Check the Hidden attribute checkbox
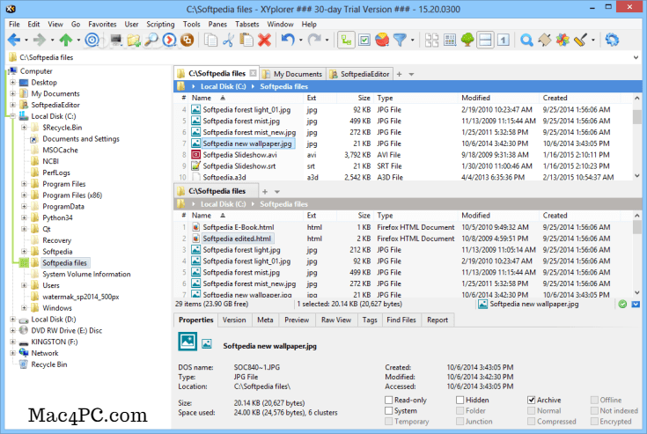647x434 pixels. pos(460,400)
